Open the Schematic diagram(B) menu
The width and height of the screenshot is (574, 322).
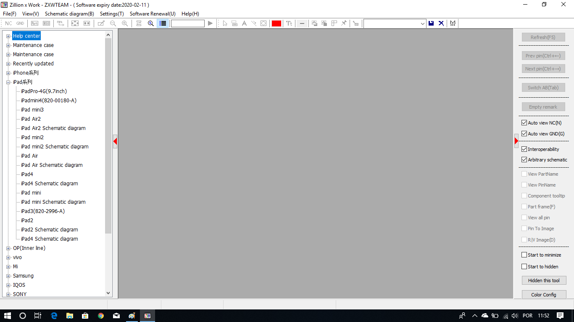point(69,14)
